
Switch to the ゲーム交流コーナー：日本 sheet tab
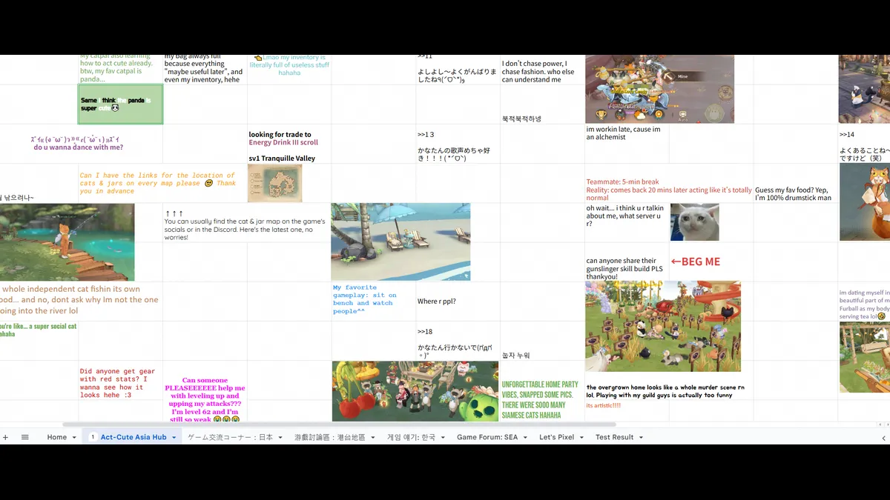tap(230, 438)
